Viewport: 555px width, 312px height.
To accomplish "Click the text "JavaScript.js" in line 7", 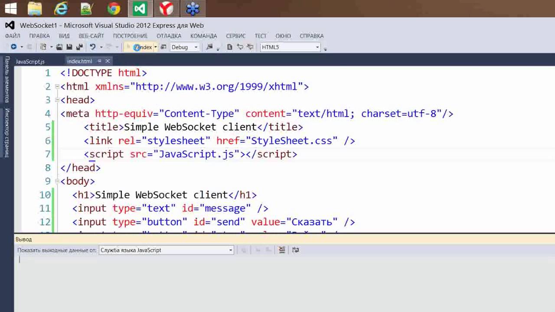I will [x=196, y=154].
